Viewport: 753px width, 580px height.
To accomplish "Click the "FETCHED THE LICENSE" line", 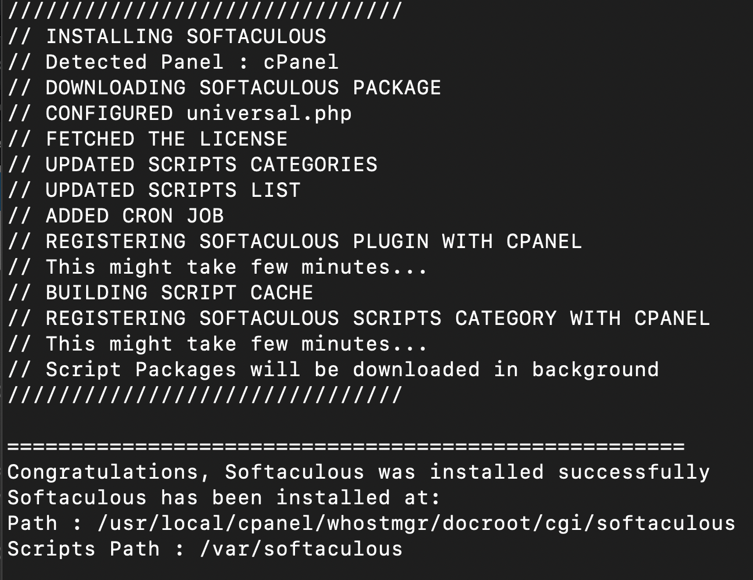I will coord(166,139).
